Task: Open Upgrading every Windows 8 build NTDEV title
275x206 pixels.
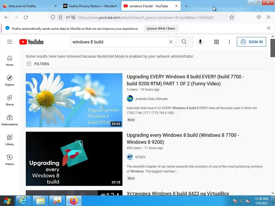Action: (x=183, y=138)
